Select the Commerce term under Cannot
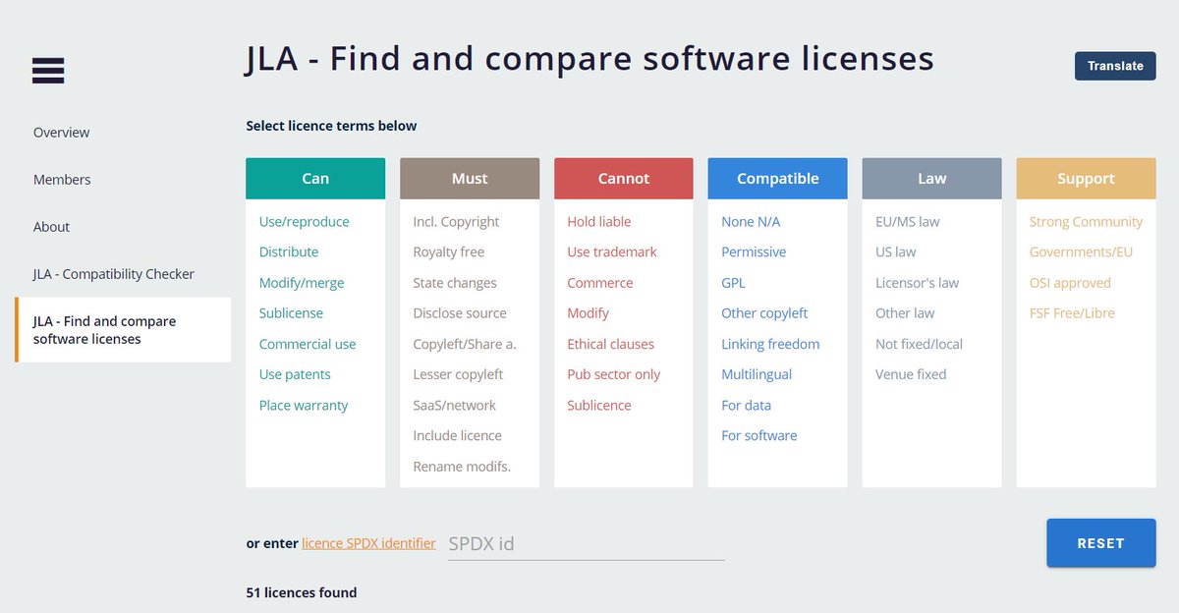The image size is (1179, 613). coord(600,283)
